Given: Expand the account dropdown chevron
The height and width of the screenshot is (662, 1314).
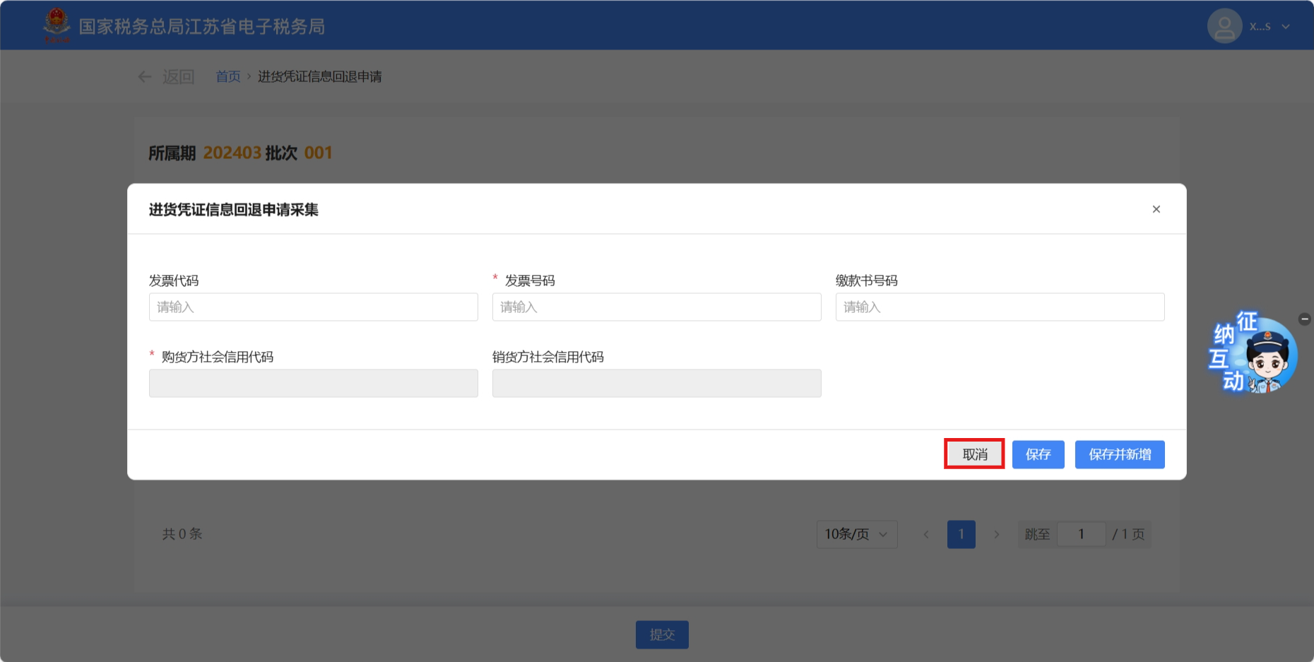Looking at the screenshot, I should (x=1286, y=27).
